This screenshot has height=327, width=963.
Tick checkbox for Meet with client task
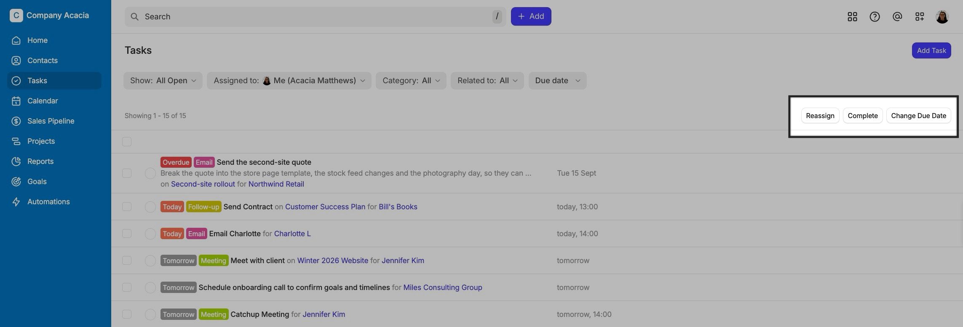click(127, 261)
